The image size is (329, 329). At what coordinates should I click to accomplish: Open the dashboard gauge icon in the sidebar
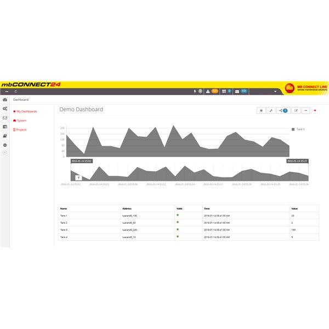pos(5,100)
